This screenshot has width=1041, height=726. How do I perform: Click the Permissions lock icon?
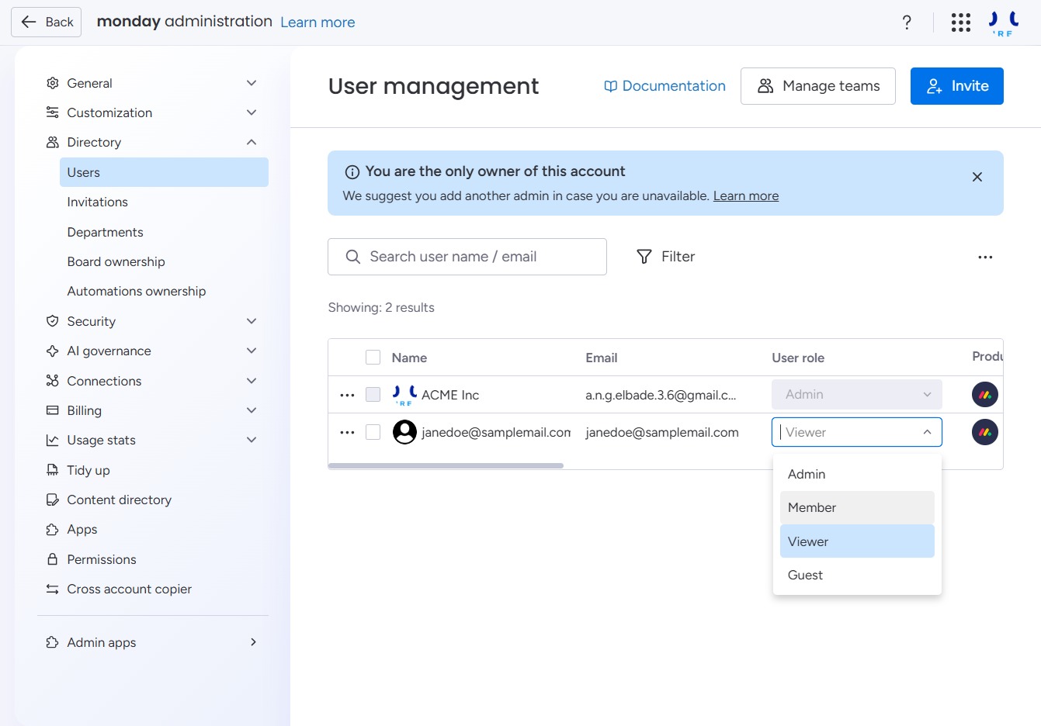[53, 559]
